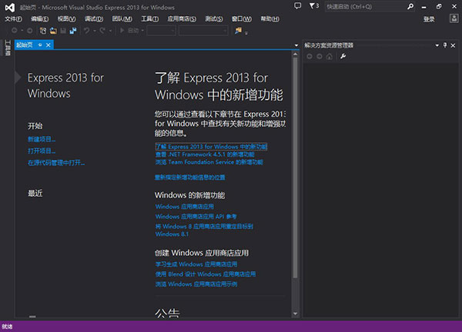Viewport: 462px width, 332px height.
Task: Open the 应用商店(S) menu
Action: pyautogui.click(x=182, y=18)
